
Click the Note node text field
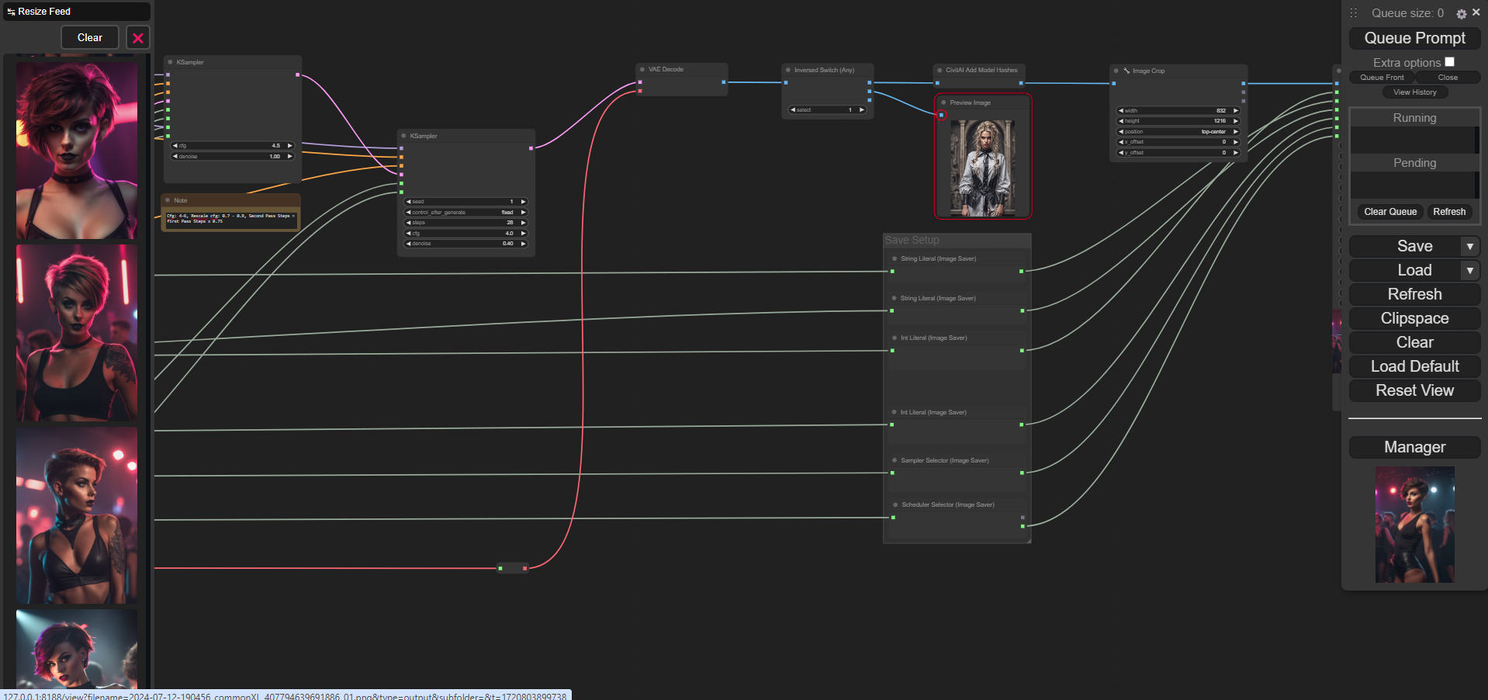click(x=230, y=220)
